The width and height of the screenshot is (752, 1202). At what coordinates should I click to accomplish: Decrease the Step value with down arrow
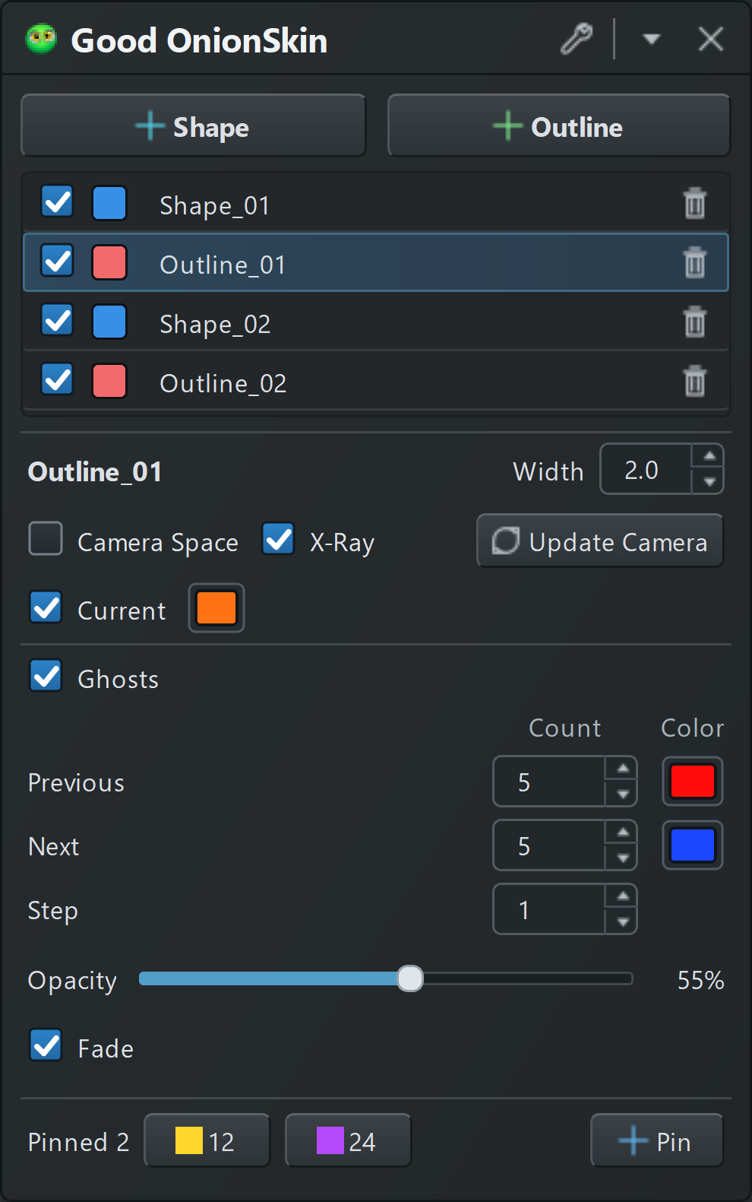coord(622,922)
